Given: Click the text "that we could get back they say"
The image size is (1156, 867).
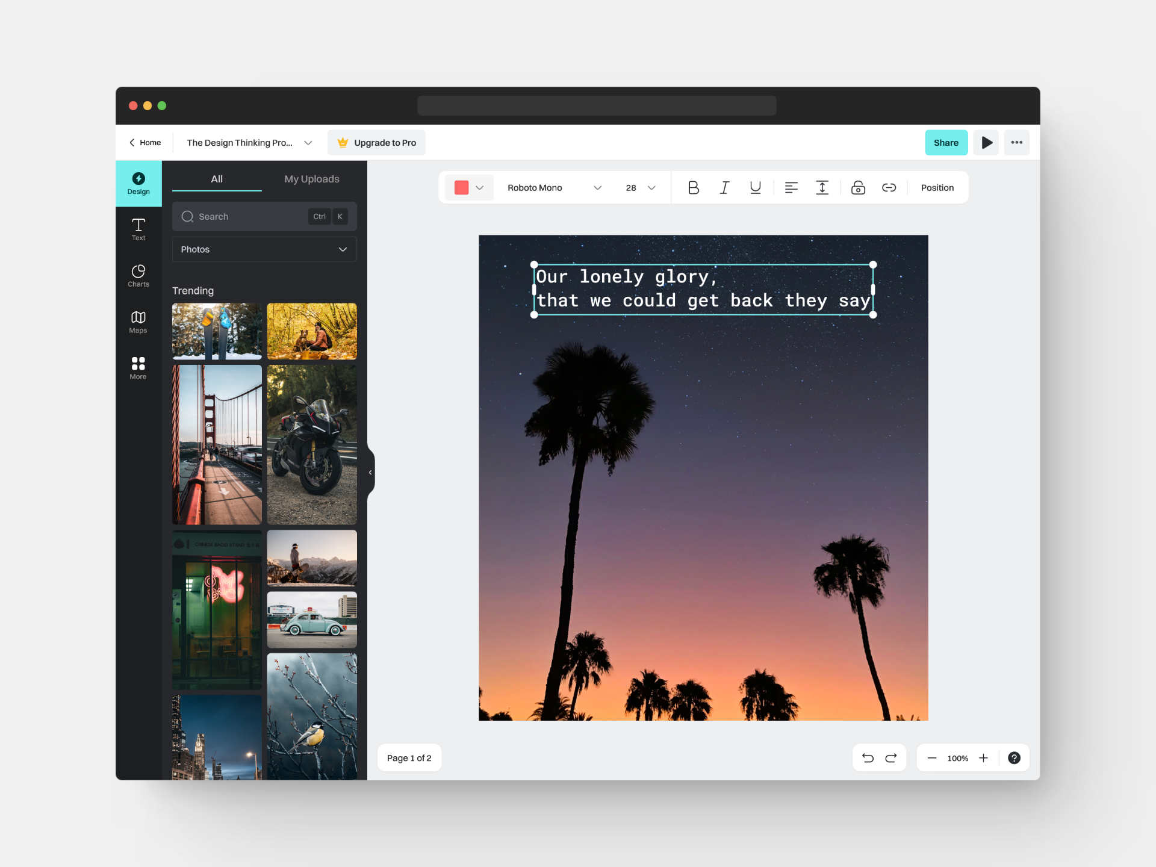Looking at the screenshot, I should 704,300.
